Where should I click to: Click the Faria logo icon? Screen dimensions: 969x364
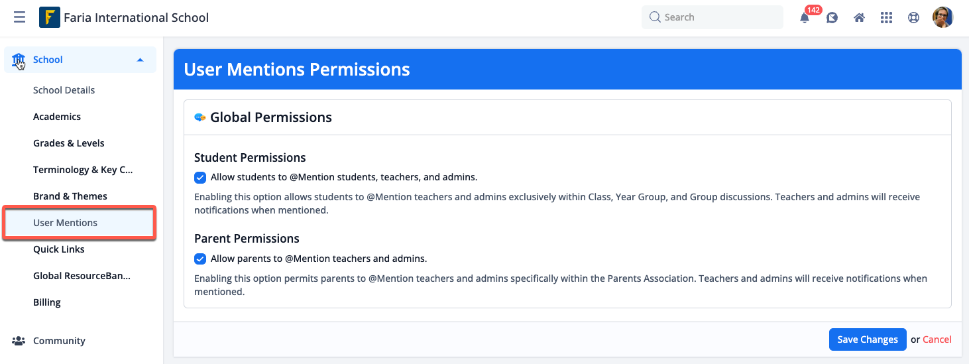50,17
